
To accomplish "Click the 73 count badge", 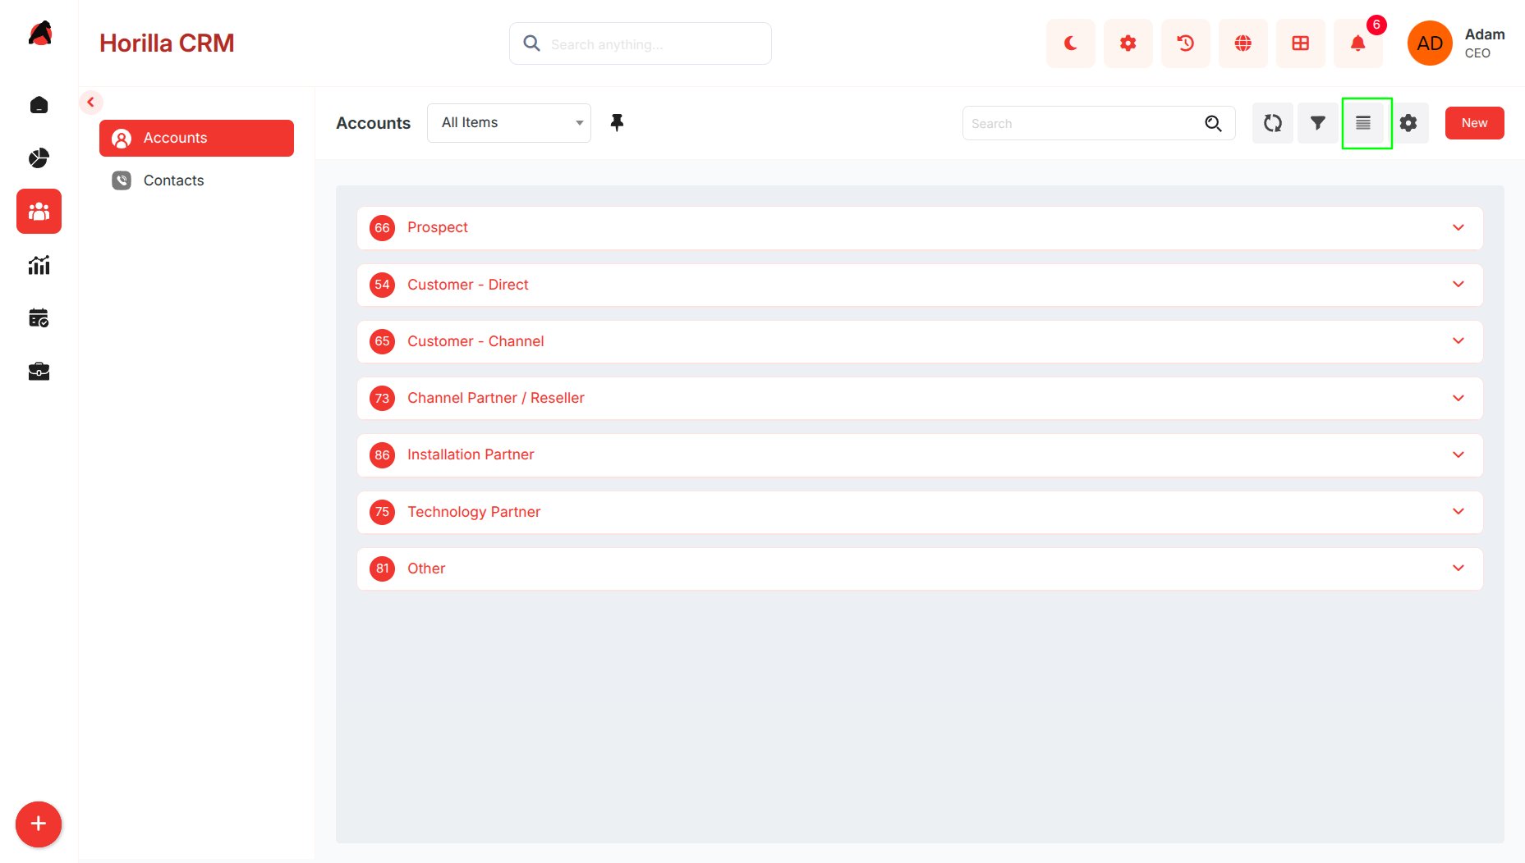I will pos(382,399).
